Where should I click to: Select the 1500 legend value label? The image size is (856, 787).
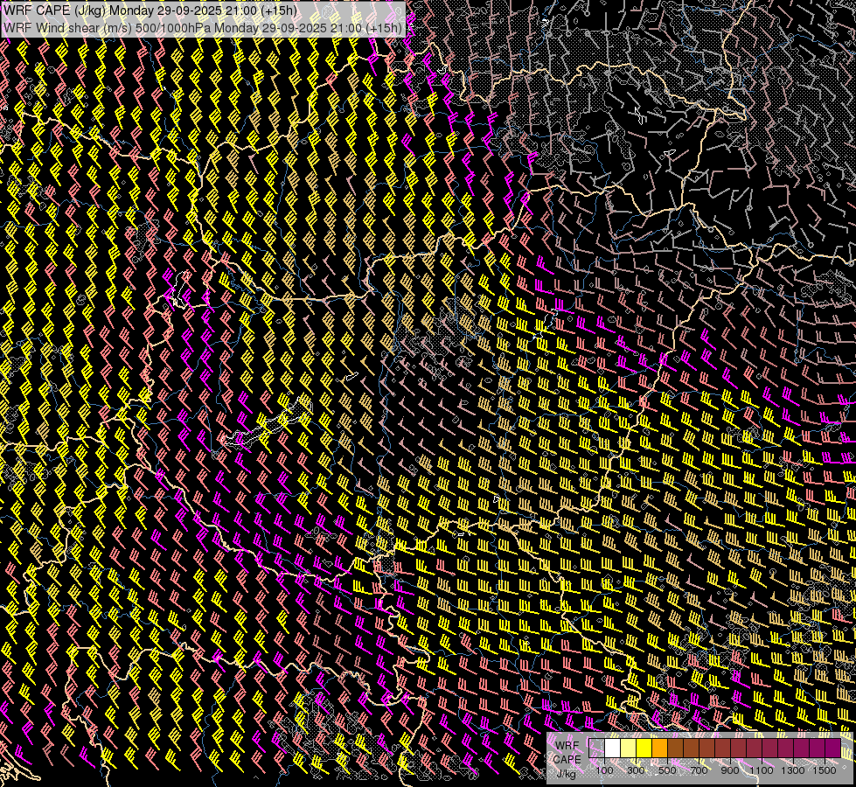pyautogui.click(x=825, y=770)
